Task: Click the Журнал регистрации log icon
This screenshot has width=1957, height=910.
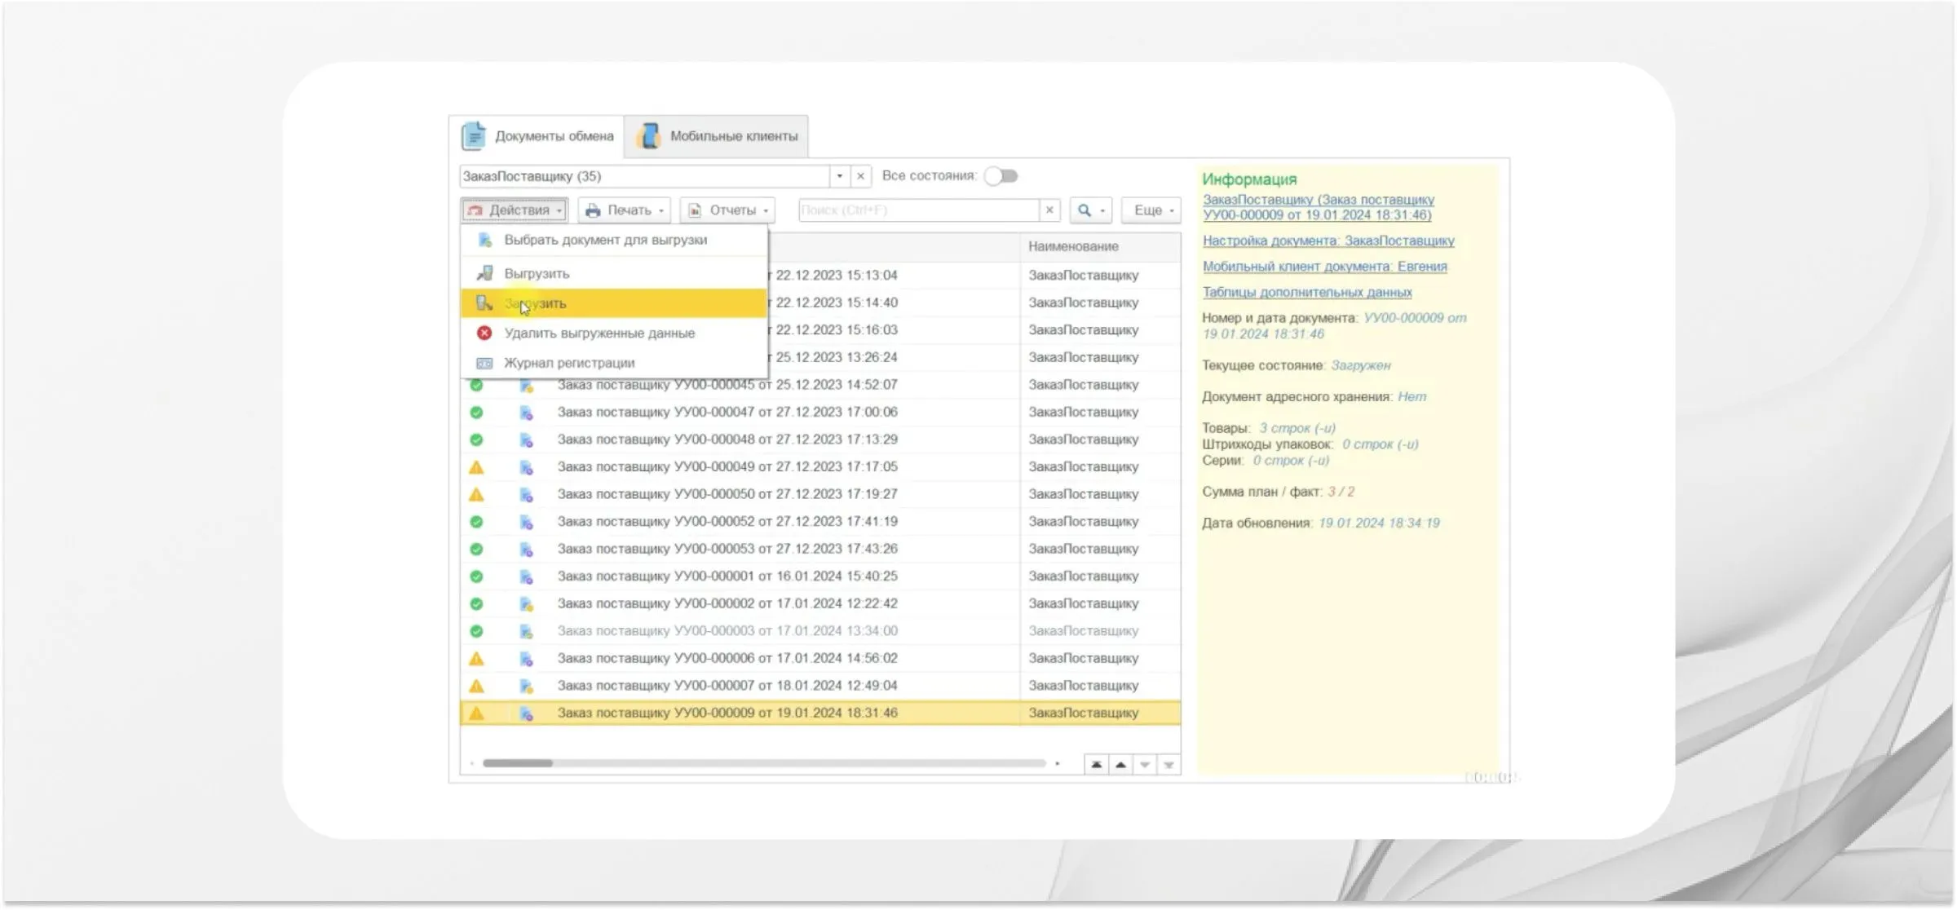Action: coord(484,363)
